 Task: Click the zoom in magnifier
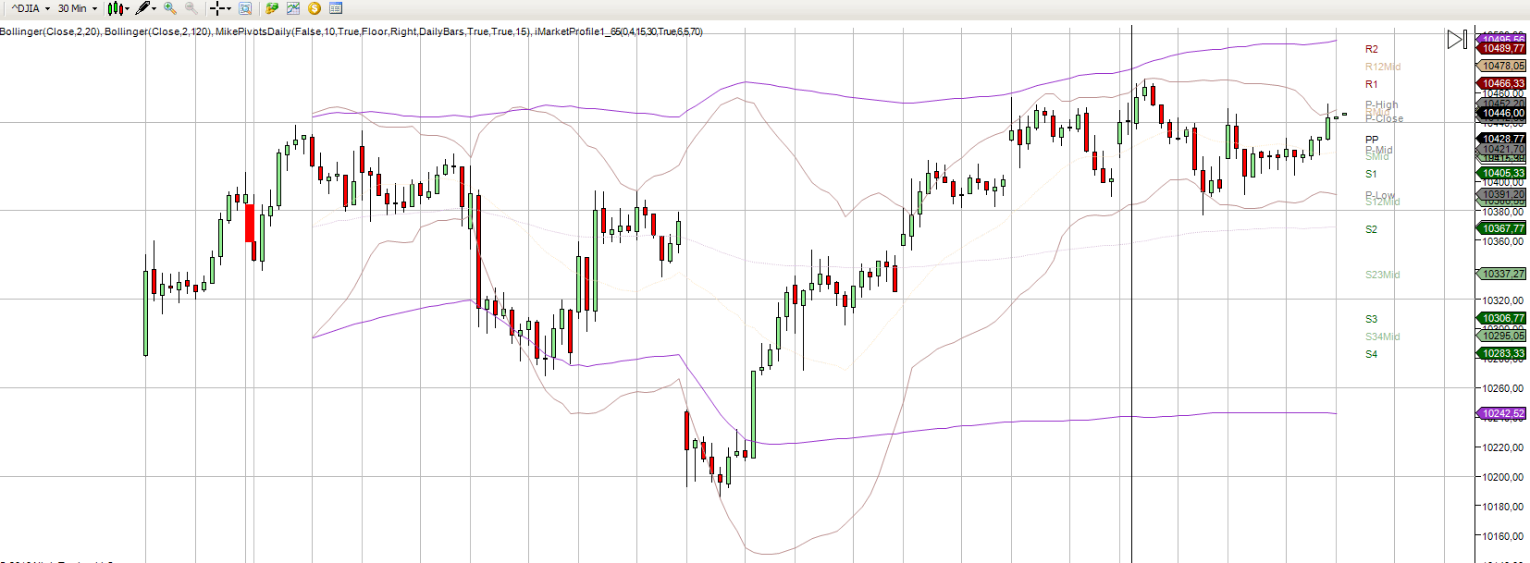170,8
